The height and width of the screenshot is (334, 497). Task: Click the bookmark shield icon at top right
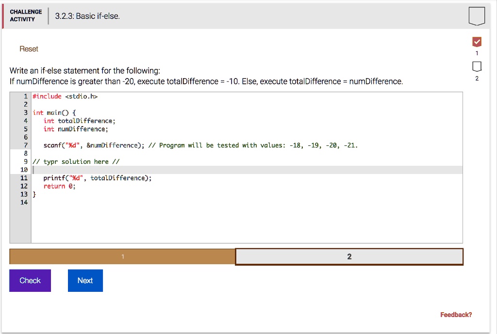[x=477, y=16]
